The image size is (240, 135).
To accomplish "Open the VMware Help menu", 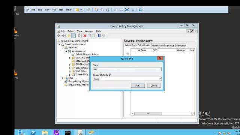I will click(x=68, y=10).
